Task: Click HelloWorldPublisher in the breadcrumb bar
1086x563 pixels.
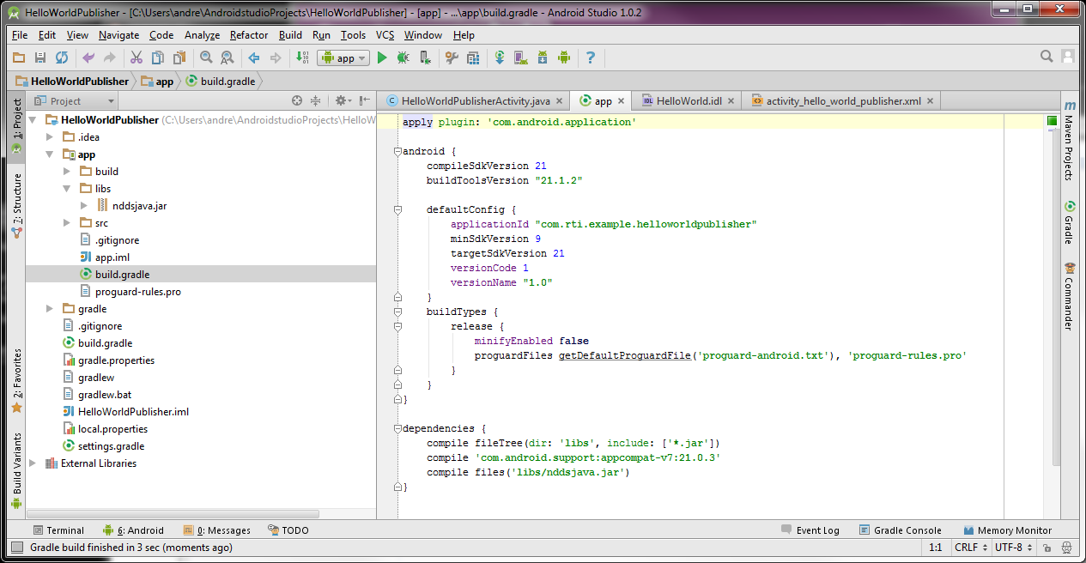Action: click(72, 82)
